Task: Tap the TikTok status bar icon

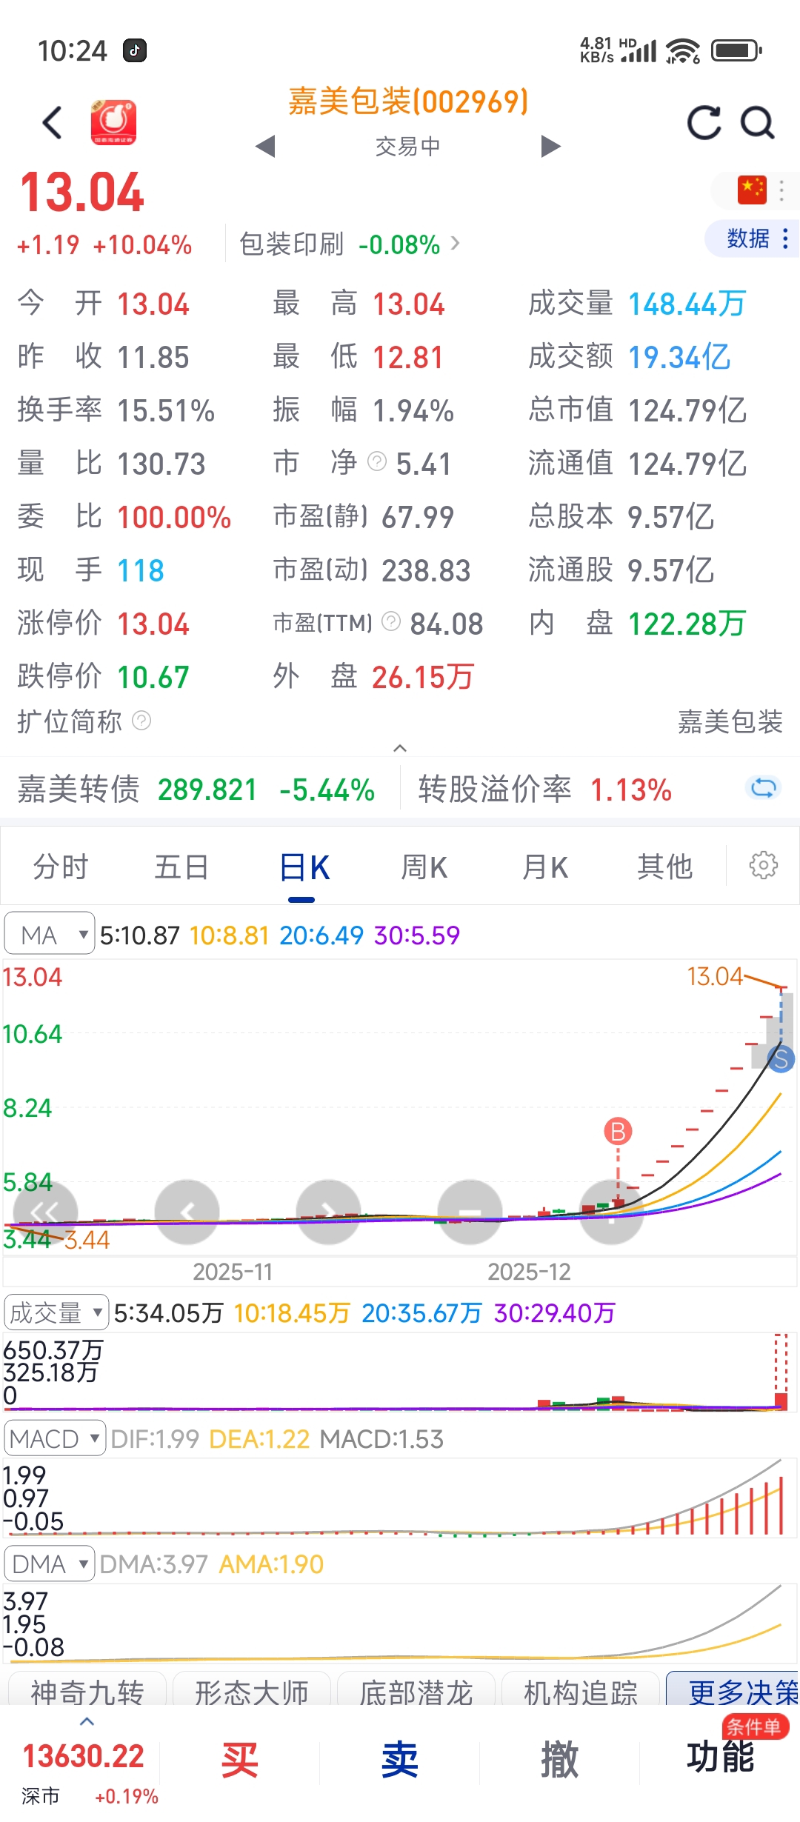Action: (135, 50)
